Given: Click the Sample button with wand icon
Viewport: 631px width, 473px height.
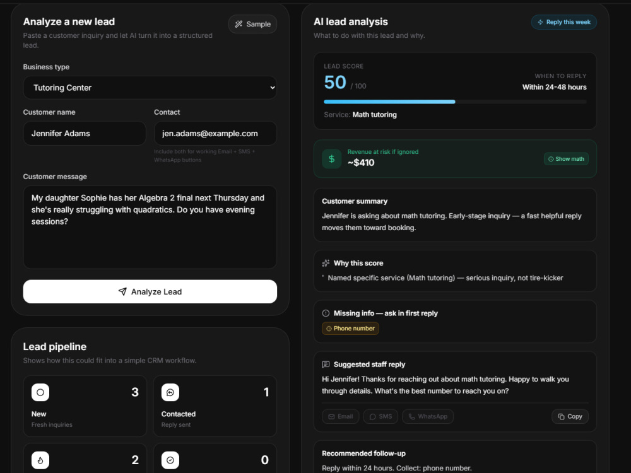Looking at the screenshot, I should [252, 24].
